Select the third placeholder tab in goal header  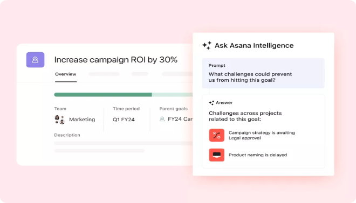[x=177, y=74]
